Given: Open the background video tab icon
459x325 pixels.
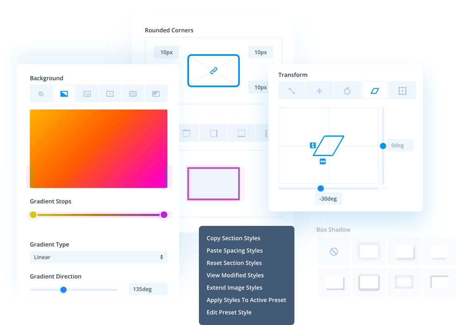Looking at the screenshot, I should click(110, 94).
